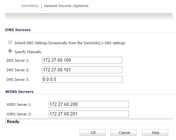
Task: Click the Network Security Appliance title
Action: coord(66,6)
